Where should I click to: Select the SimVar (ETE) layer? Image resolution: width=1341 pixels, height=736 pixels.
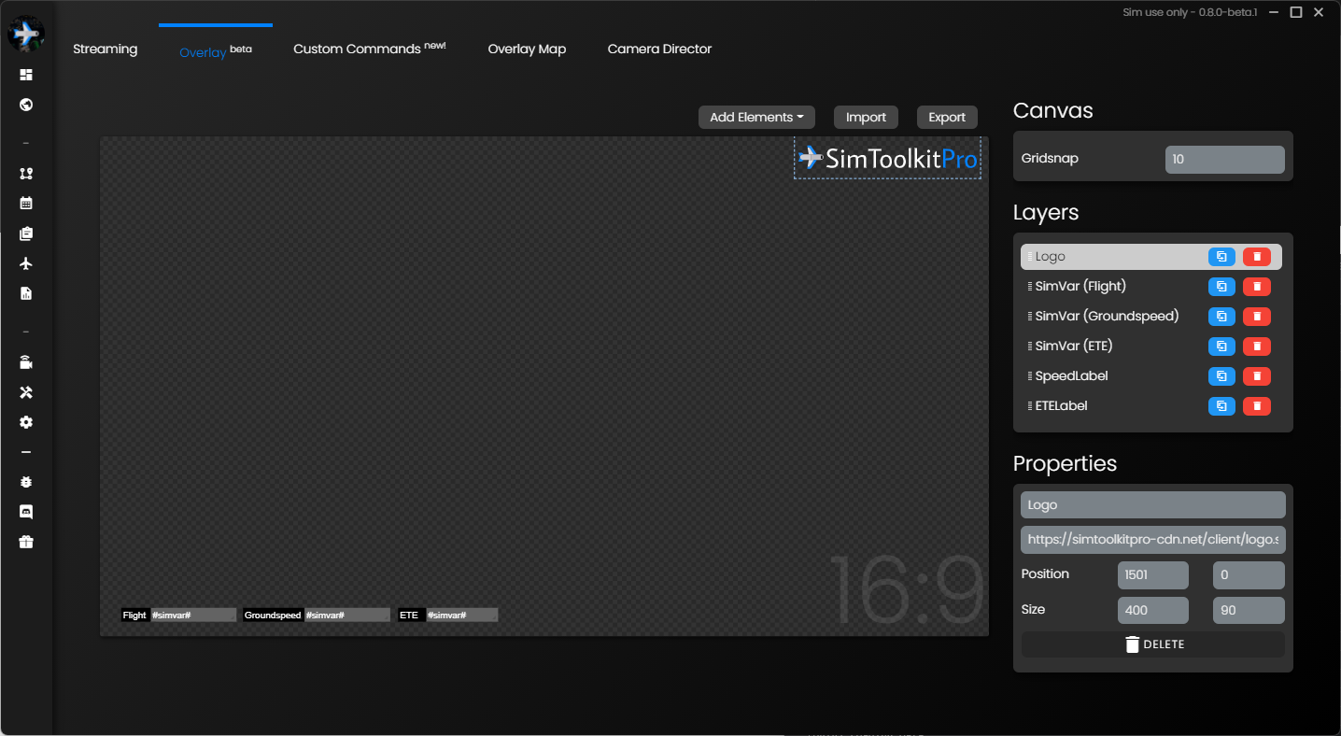1151,347
